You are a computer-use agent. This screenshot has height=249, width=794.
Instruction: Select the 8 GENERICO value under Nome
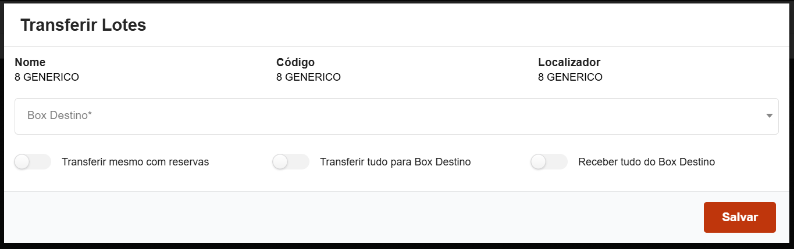point(47,77)
